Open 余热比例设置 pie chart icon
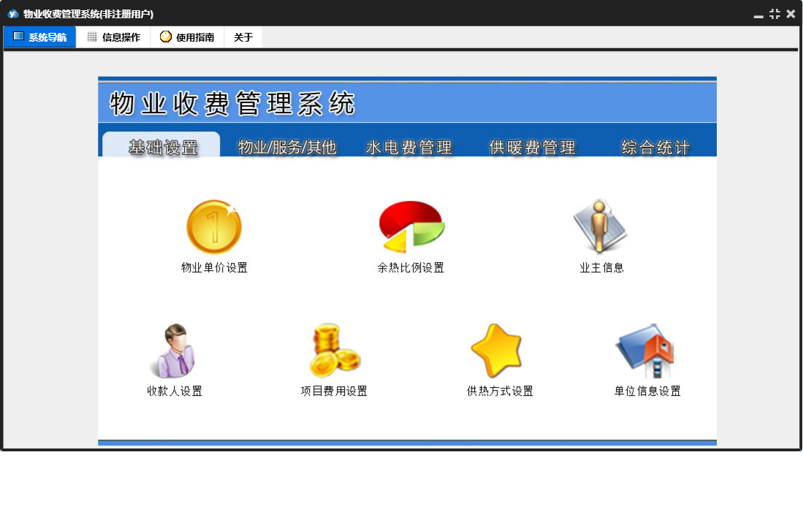This screenshot has width=803, height=528. point(411,226)
